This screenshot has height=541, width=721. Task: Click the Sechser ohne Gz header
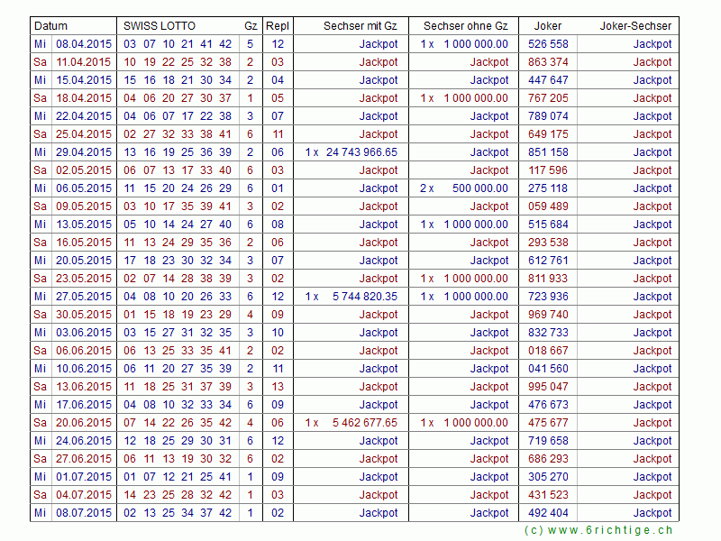click(x=465, y=26)
